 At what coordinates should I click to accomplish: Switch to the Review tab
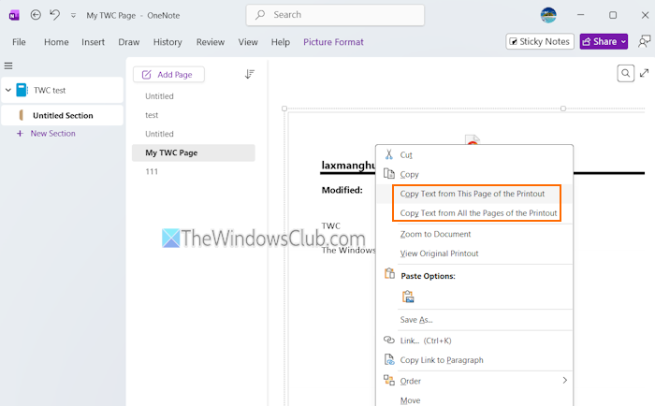pyautogui.click(x=211, y=42)
